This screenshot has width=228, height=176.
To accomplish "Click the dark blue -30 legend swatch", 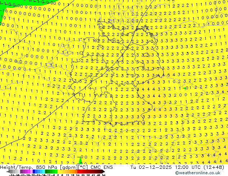I will [34, 171].
